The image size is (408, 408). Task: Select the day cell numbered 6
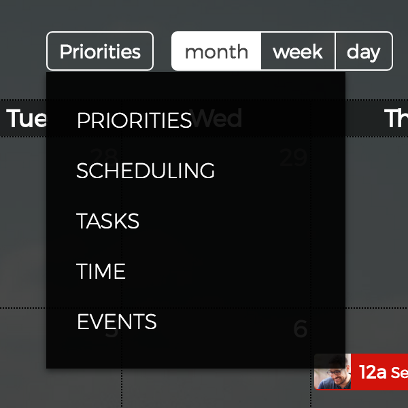pyautogui.click(x=301, y=328)
